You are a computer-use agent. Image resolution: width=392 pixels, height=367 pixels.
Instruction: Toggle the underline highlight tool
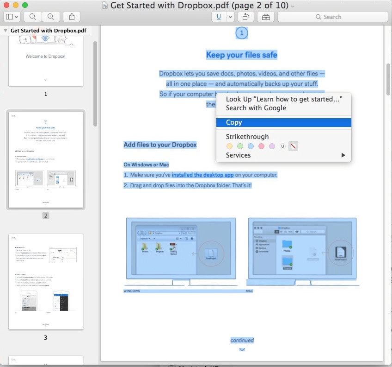219,17
